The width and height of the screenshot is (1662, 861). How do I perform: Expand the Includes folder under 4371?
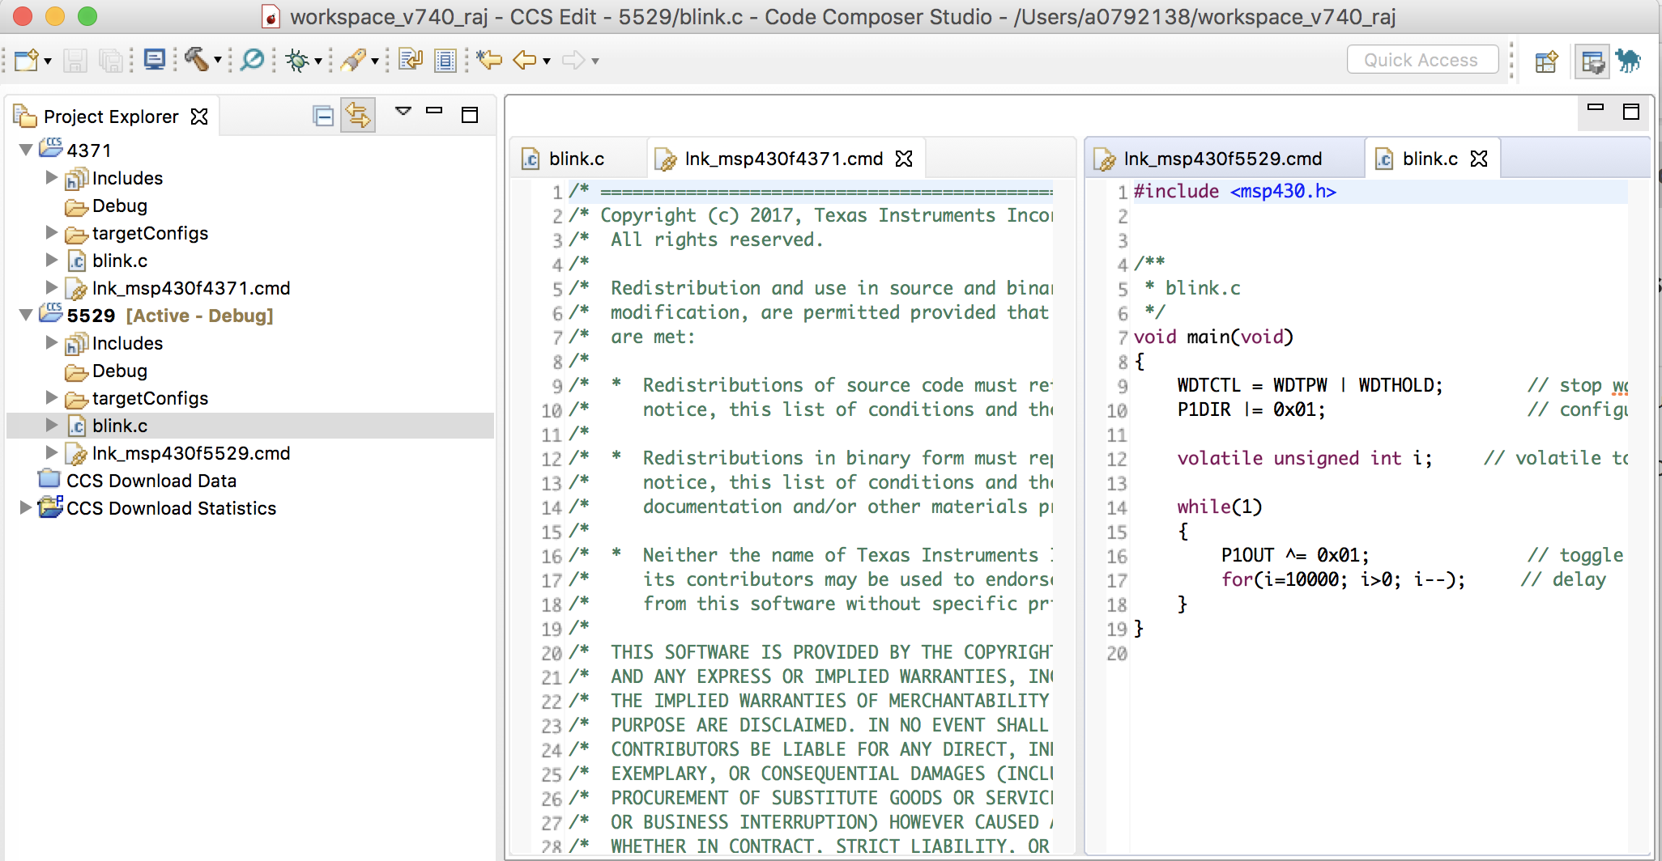tap(52, 177)
